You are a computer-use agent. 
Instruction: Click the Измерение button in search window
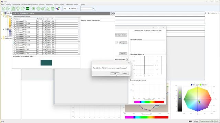point(123,43)
